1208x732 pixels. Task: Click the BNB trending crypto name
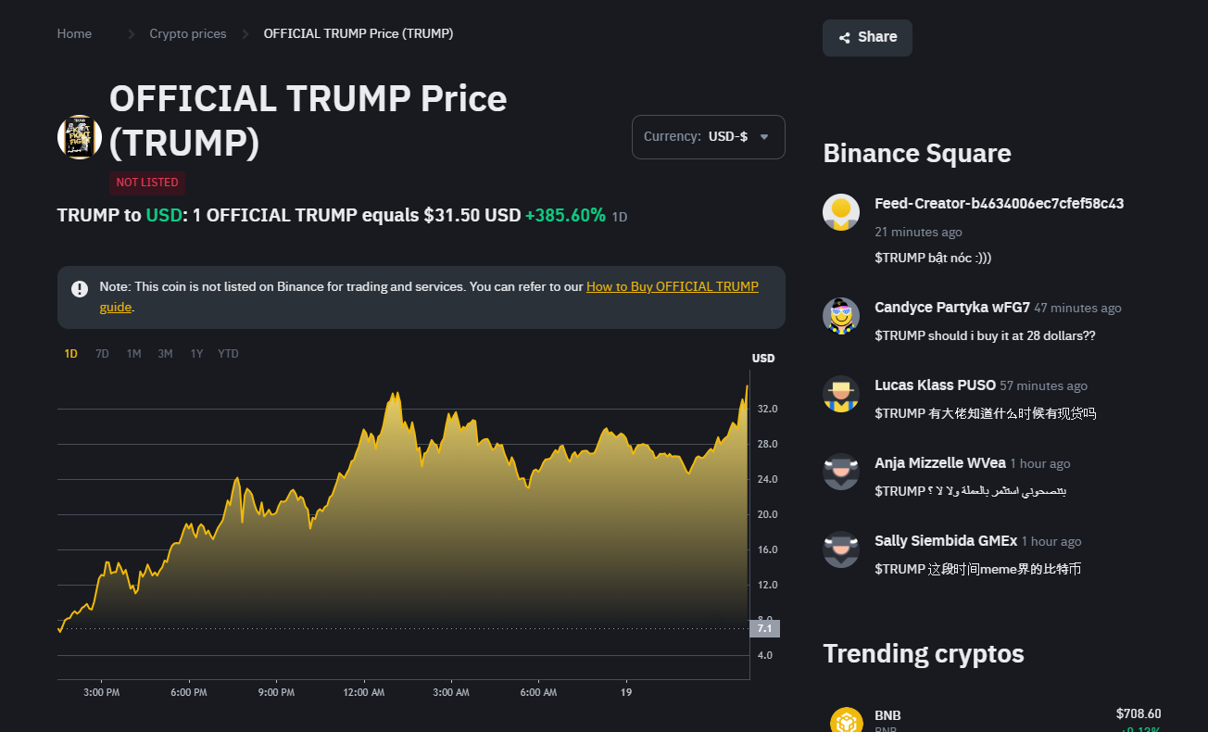tap(887, 715)
